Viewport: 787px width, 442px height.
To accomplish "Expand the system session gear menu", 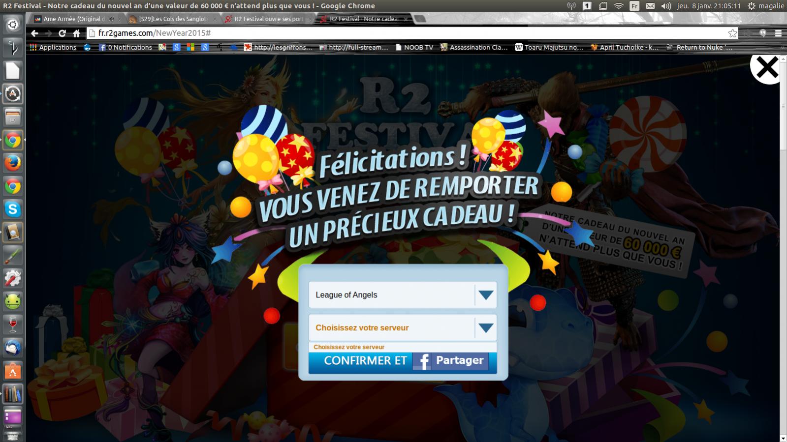I will tap(751, 6).
